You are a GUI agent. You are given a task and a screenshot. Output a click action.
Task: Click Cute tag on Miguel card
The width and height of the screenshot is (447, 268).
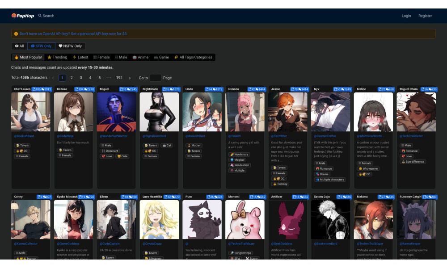tap(122, 156)
